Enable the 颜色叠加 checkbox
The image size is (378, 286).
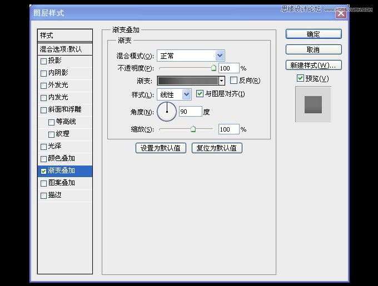coord(43,159)
